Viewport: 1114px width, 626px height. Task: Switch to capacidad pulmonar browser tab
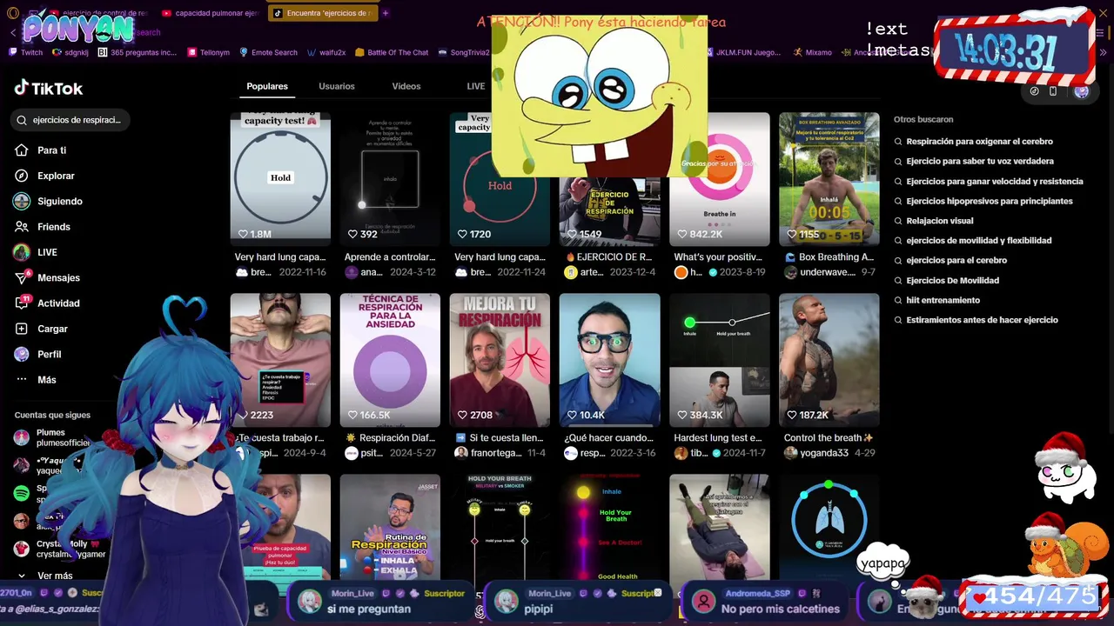(x=209, y=13)
